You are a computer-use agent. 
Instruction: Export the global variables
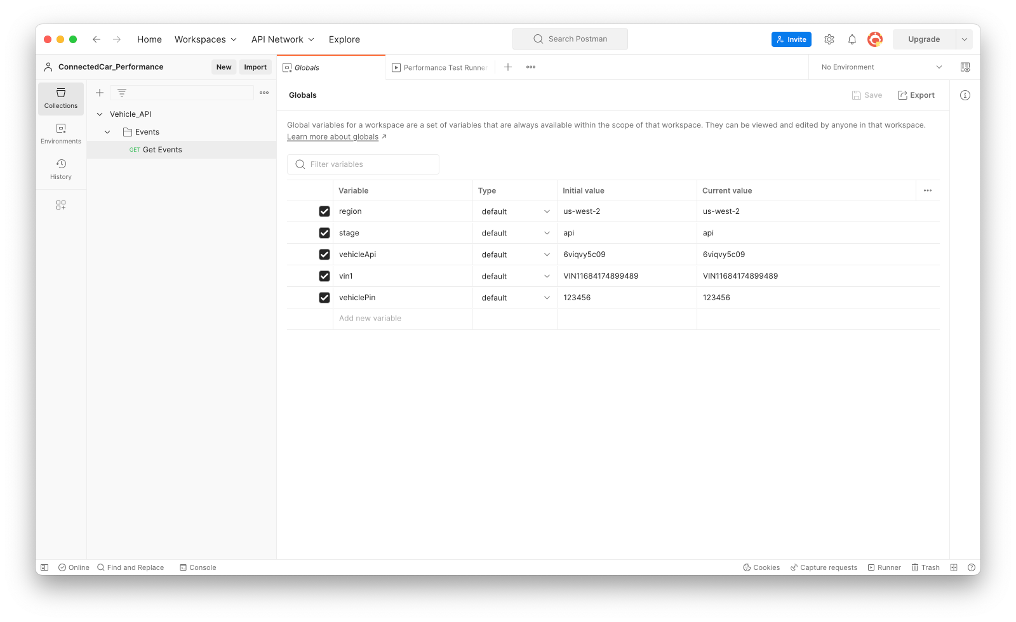click(916, 95)
